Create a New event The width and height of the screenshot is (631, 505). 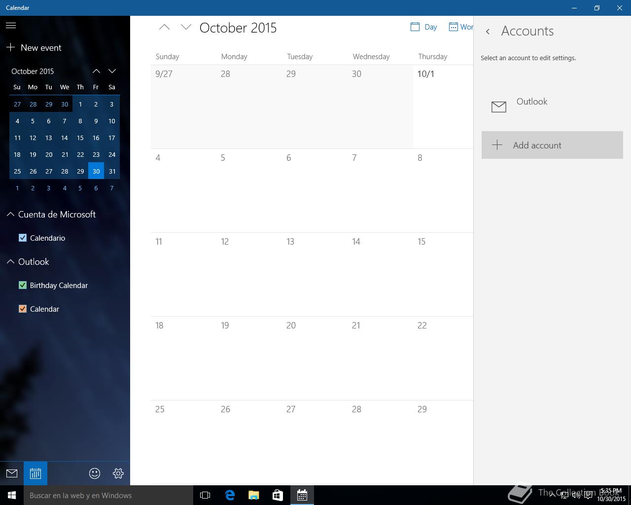[x=34, y=47]
